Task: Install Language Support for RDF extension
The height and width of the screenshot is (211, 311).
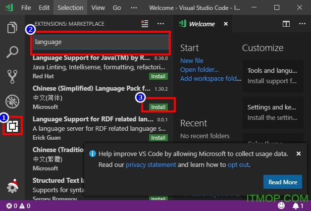Action: coord(158,138)
